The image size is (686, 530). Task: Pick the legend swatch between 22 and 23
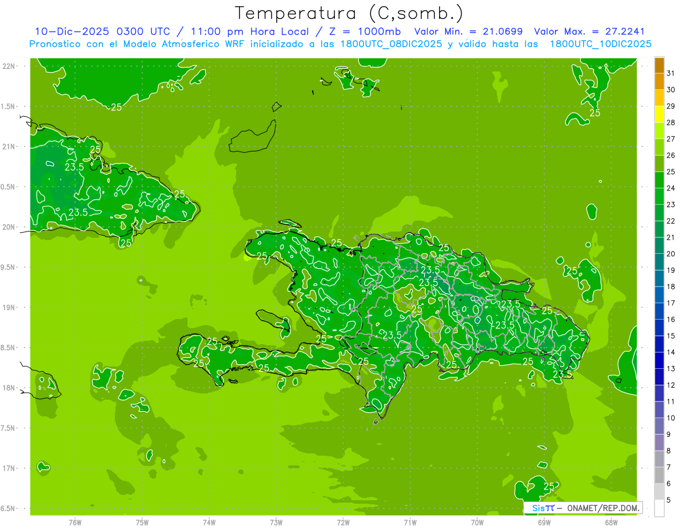(x=659, y=213)
